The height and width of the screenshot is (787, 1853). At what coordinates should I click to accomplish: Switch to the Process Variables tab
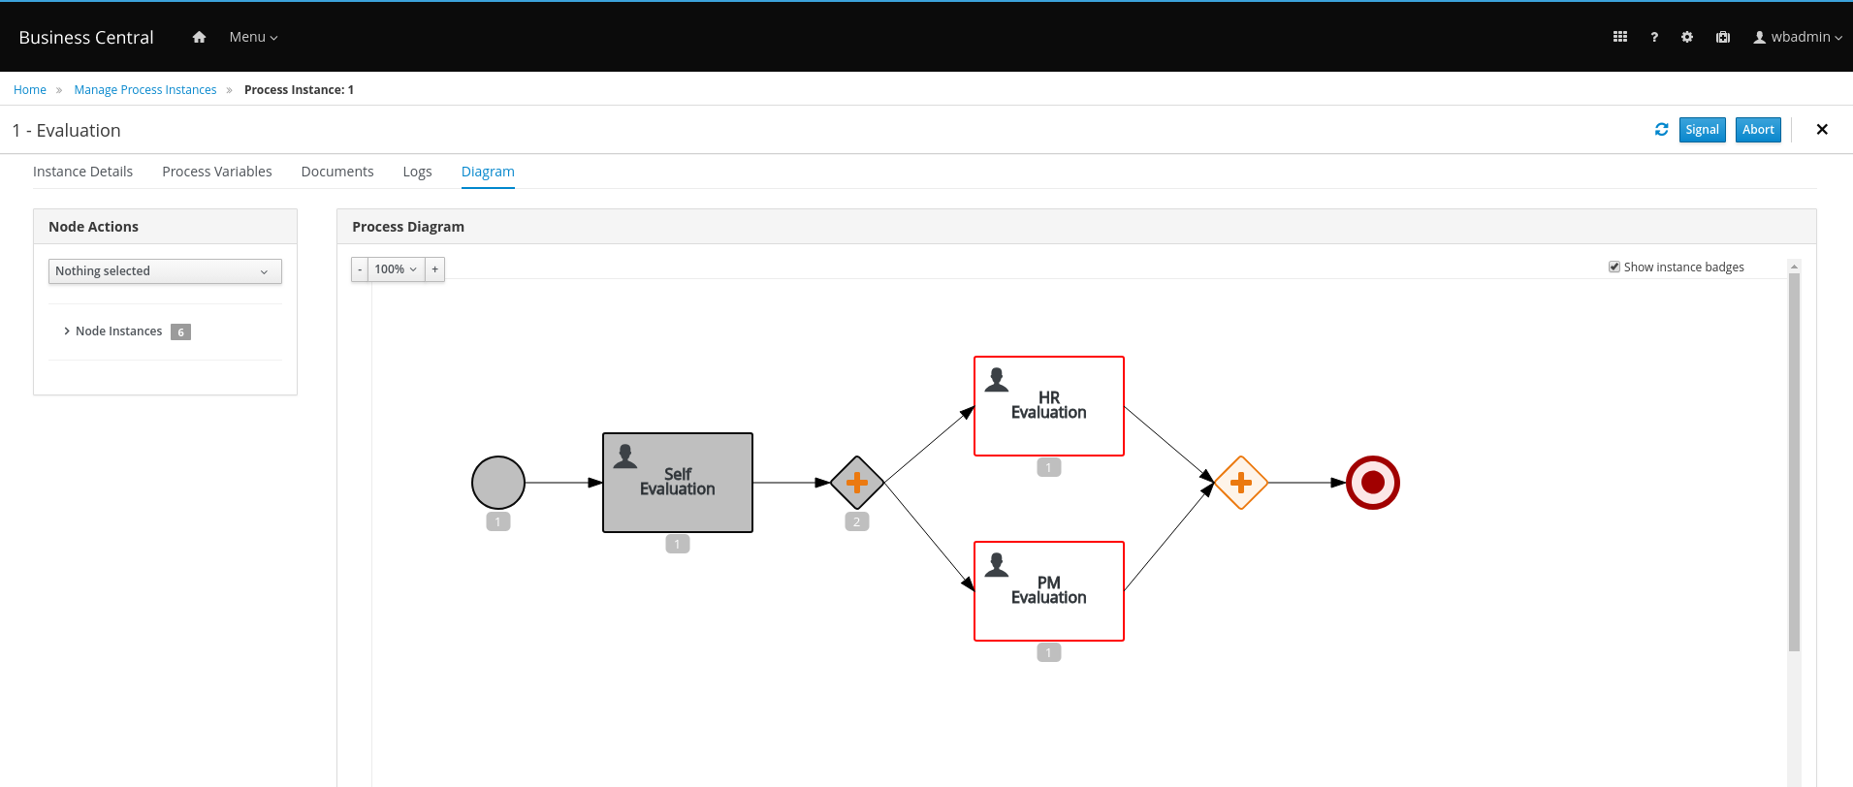pyautogui.click(x=217, y=172)
